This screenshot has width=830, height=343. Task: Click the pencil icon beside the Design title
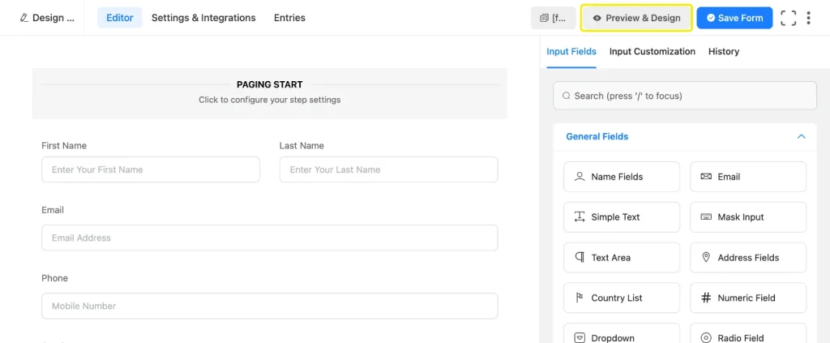click(24, 18)
